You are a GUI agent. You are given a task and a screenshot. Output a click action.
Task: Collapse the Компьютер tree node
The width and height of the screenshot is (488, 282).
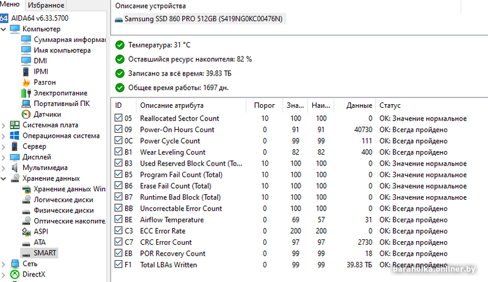(x=4, y=29)
